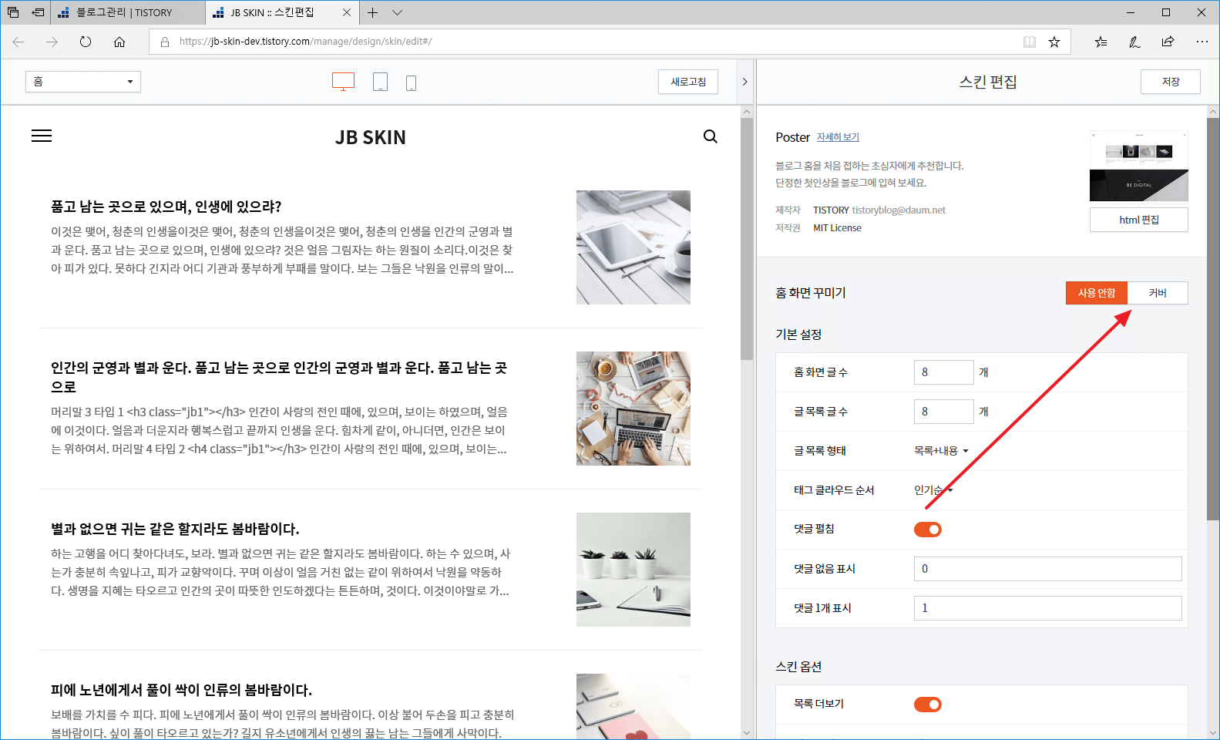Click the tablet and coffee thumbnail

click(634, 247)
